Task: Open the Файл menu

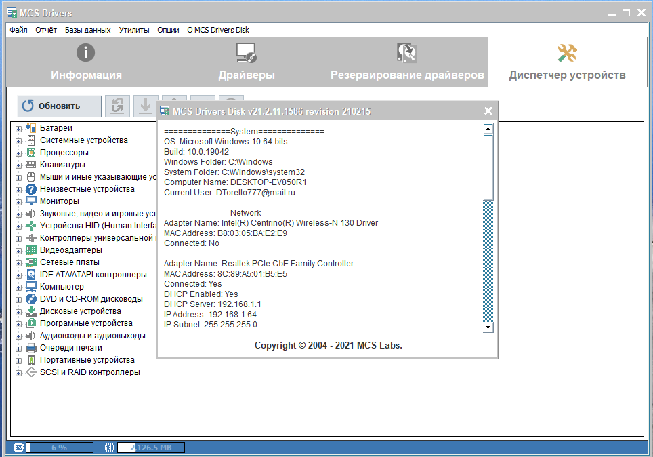Action: pos(18,30)
